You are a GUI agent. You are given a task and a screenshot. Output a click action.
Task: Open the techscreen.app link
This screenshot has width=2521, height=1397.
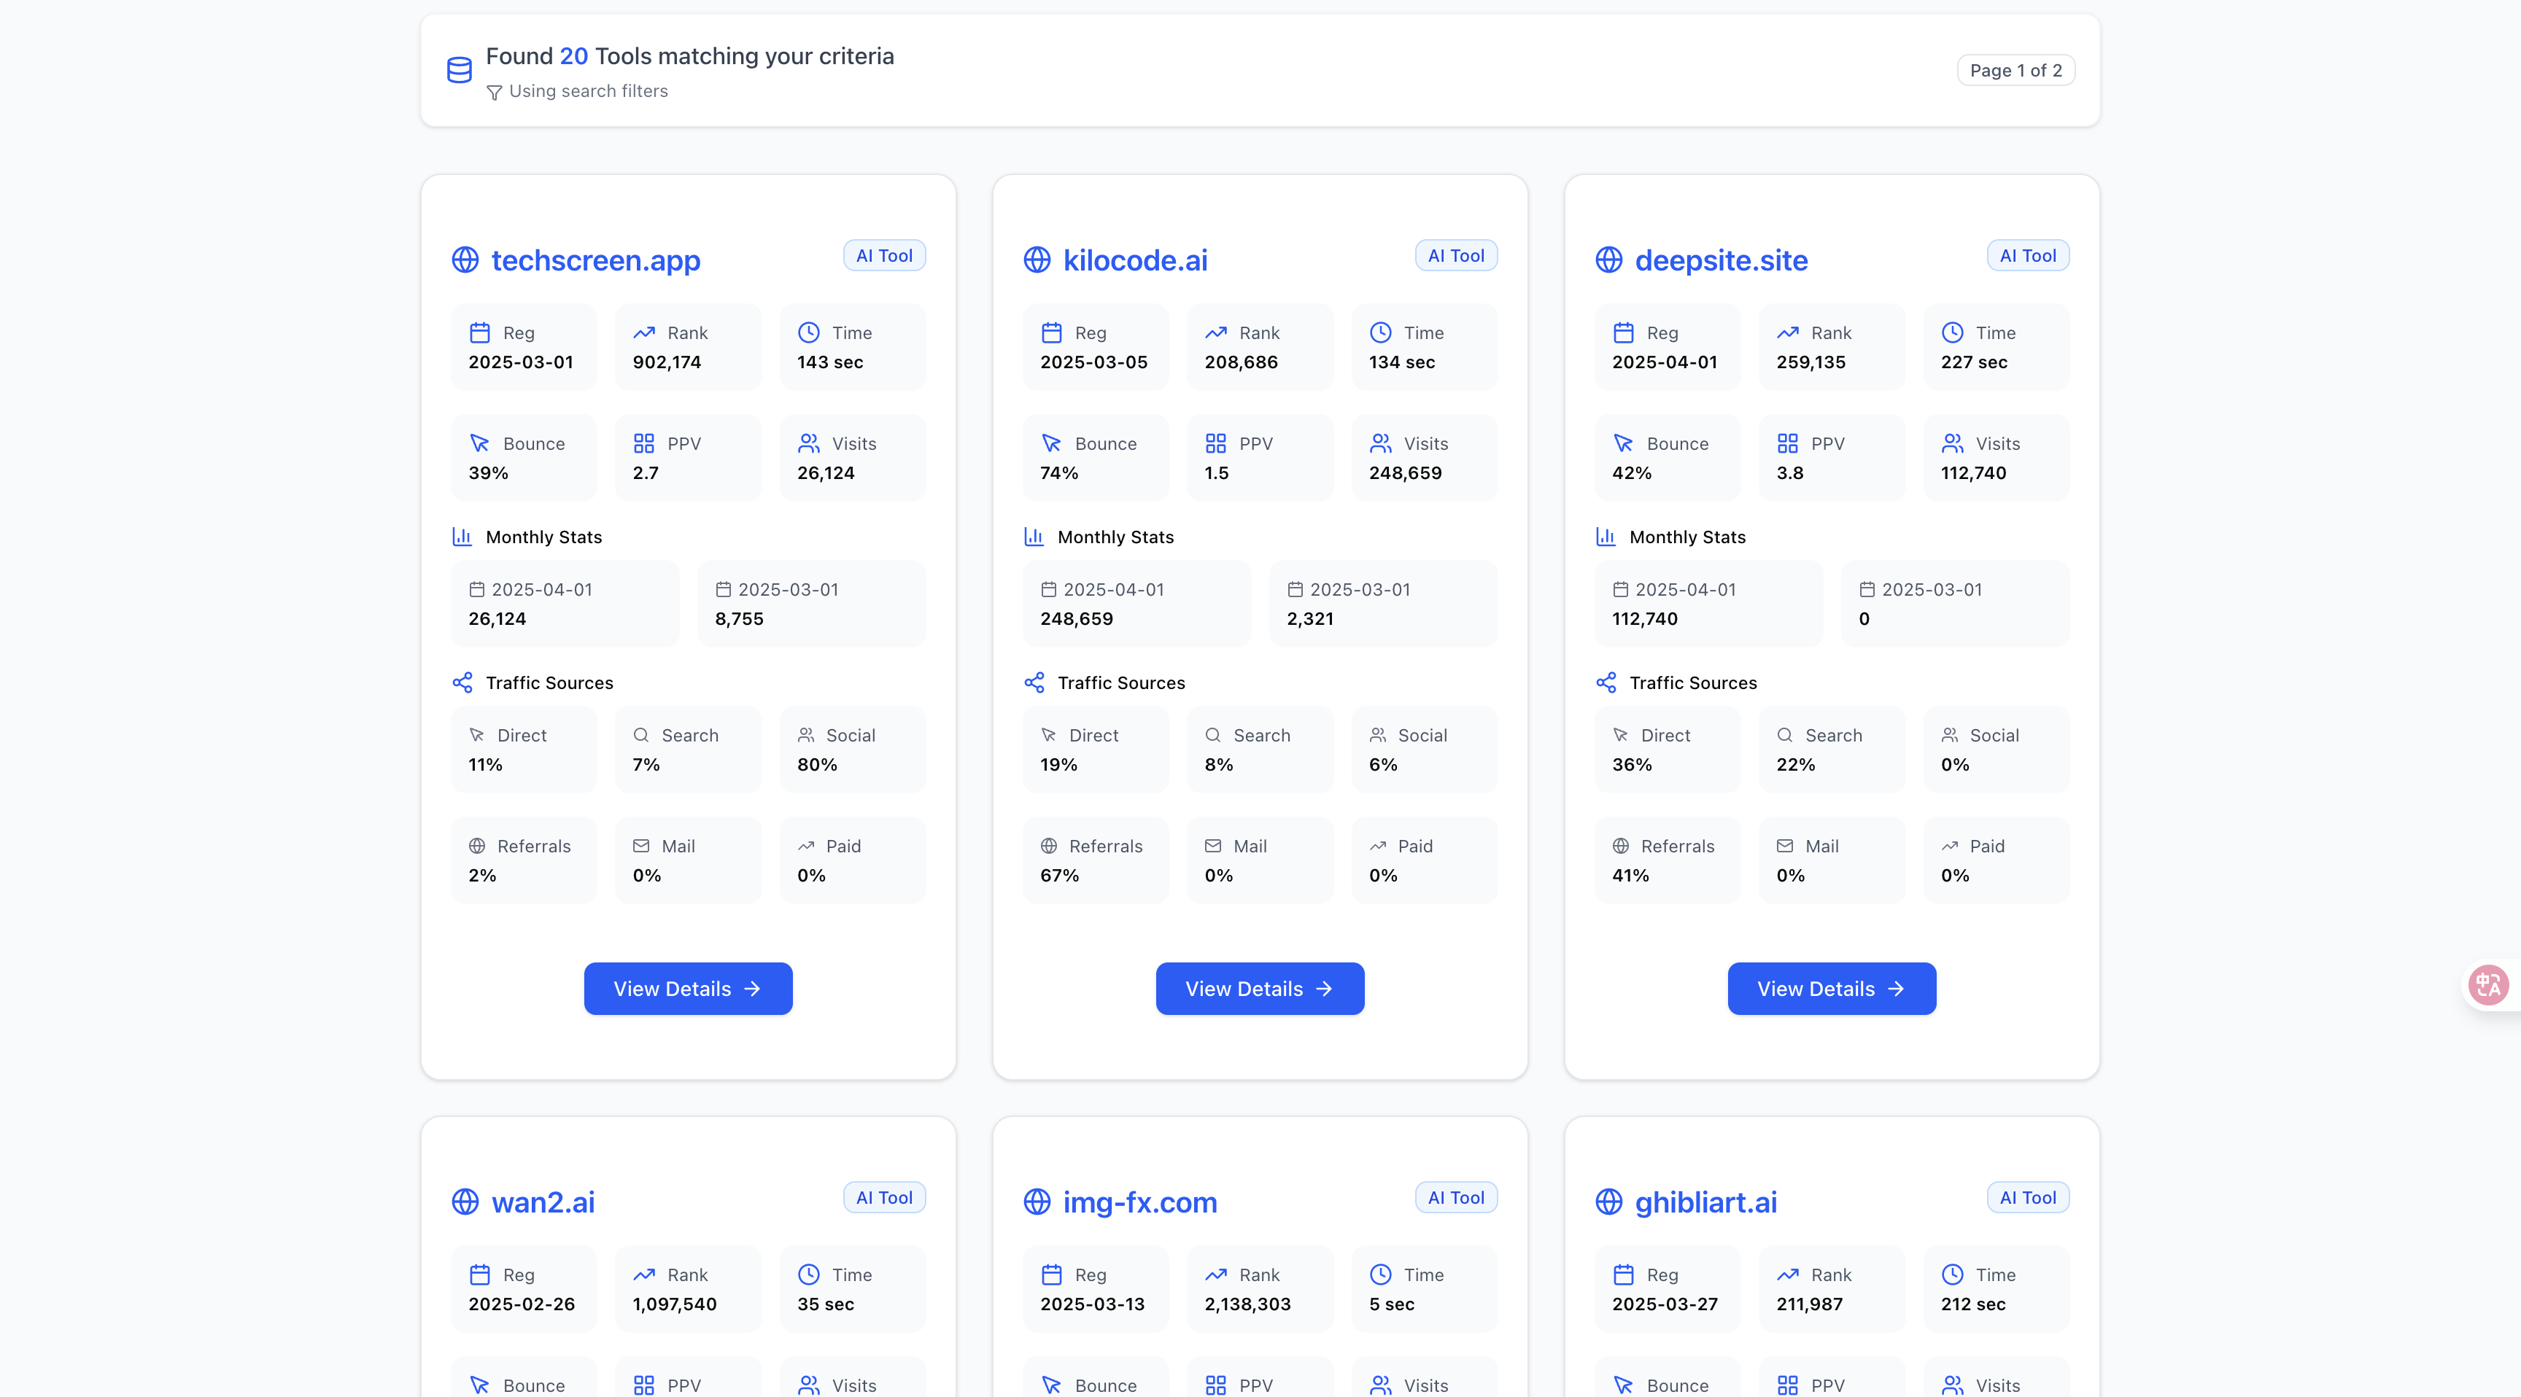point(595,260)
